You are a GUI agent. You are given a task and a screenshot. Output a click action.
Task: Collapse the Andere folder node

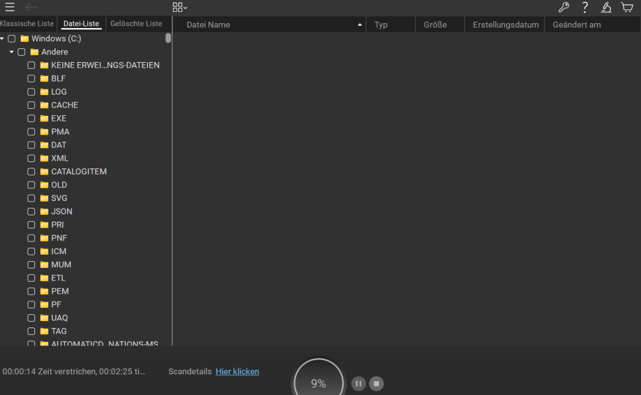click(x=12, y=52)
